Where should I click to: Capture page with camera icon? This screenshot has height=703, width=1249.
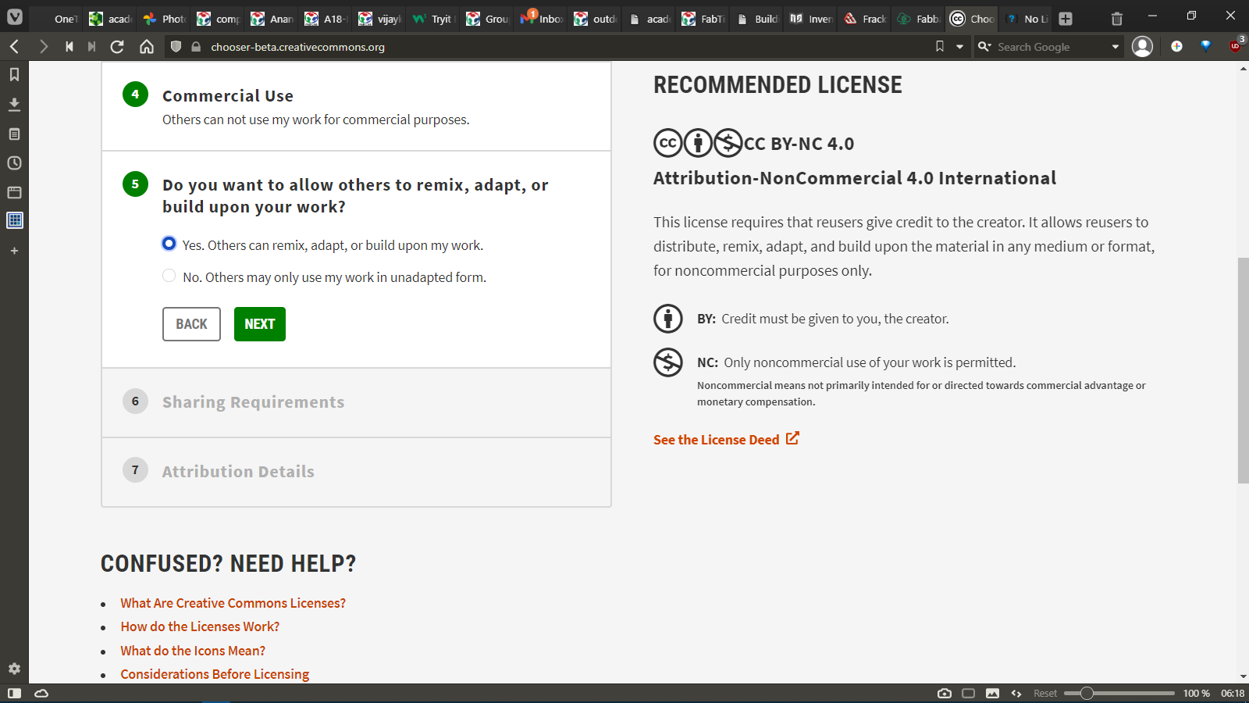(945, 693)
